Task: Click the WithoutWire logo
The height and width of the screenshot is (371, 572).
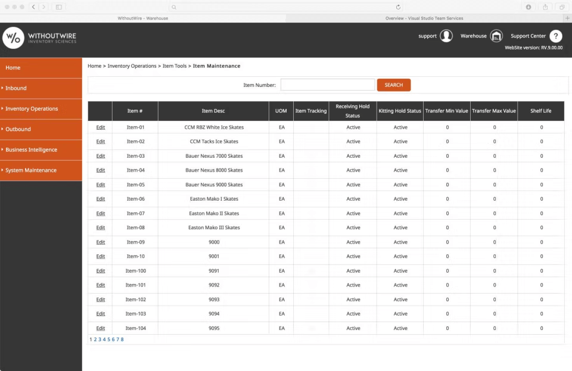Action: [x=39, y=38]
